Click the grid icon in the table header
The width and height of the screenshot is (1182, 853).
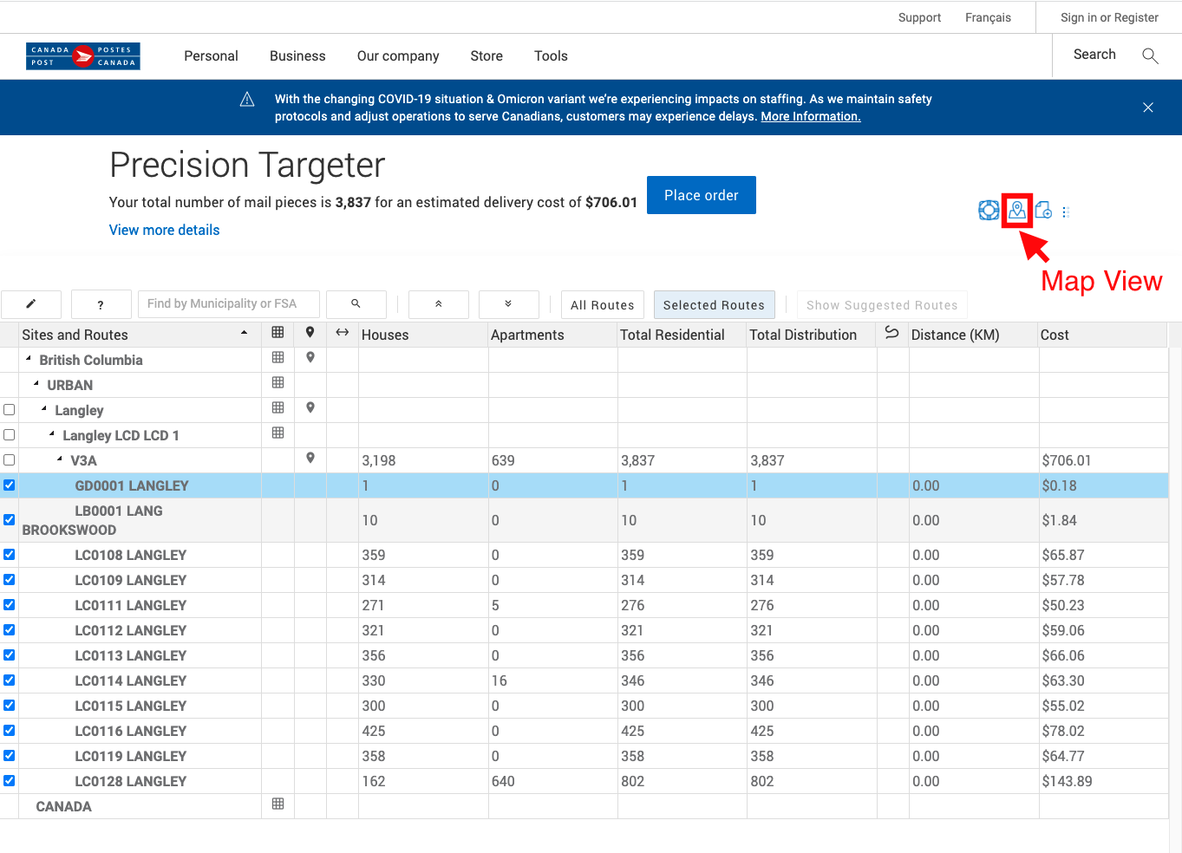[278, 332]
